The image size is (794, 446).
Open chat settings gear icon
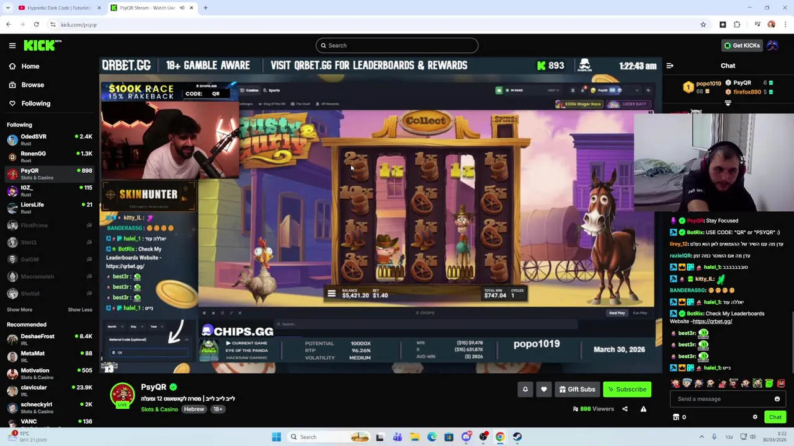point(755,417)
